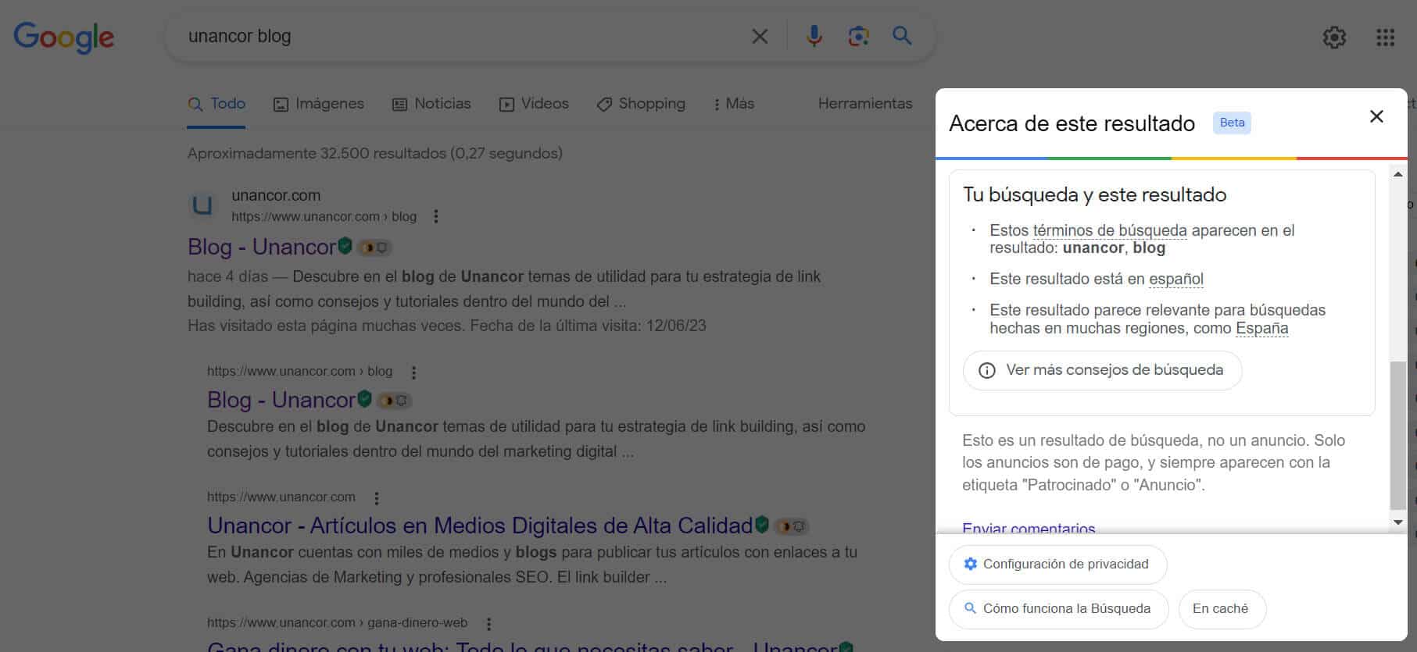The image size is (1417, 652).
Task: Switch to the Todo tab
Action: [216, 104]
